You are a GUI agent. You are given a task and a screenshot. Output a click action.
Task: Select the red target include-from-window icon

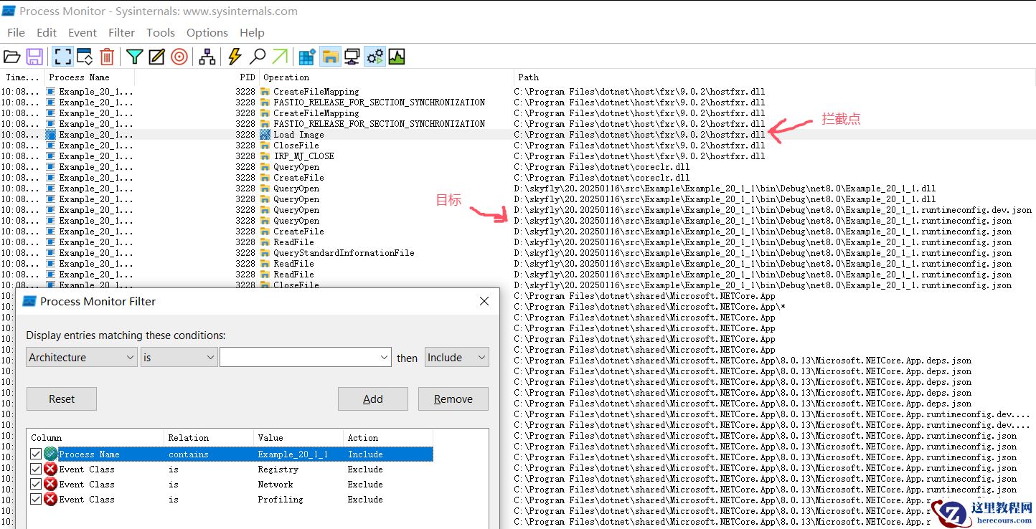179,57
